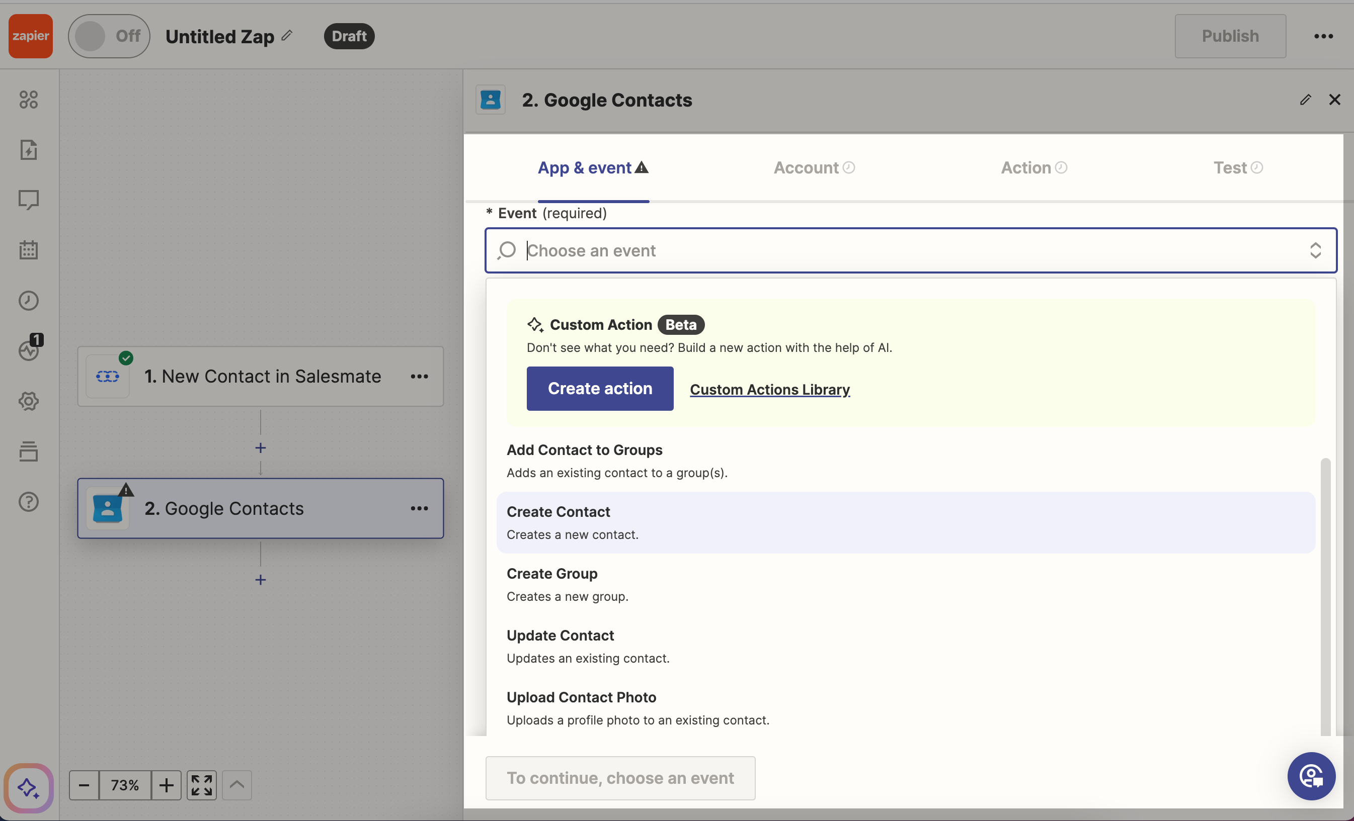
Task: Collapse the zoom controls with chevron up
Action: [237, 785]
